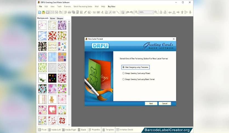Click the Next button in dialog
Image resolution: width=229 pixels, height=133 pixels.
coord(151,103)
